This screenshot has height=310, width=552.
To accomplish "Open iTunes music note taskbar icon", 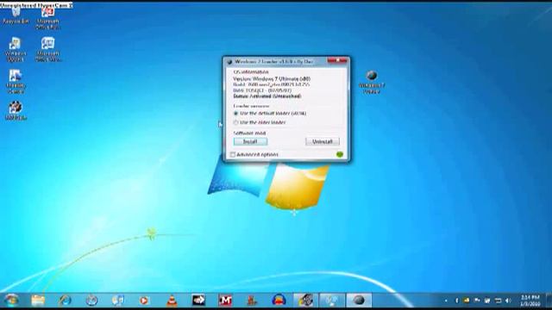I will (x=118, y=301).
